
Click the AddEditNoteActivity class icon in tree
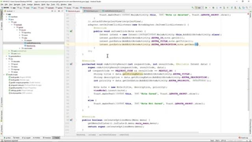coord(25,43)
